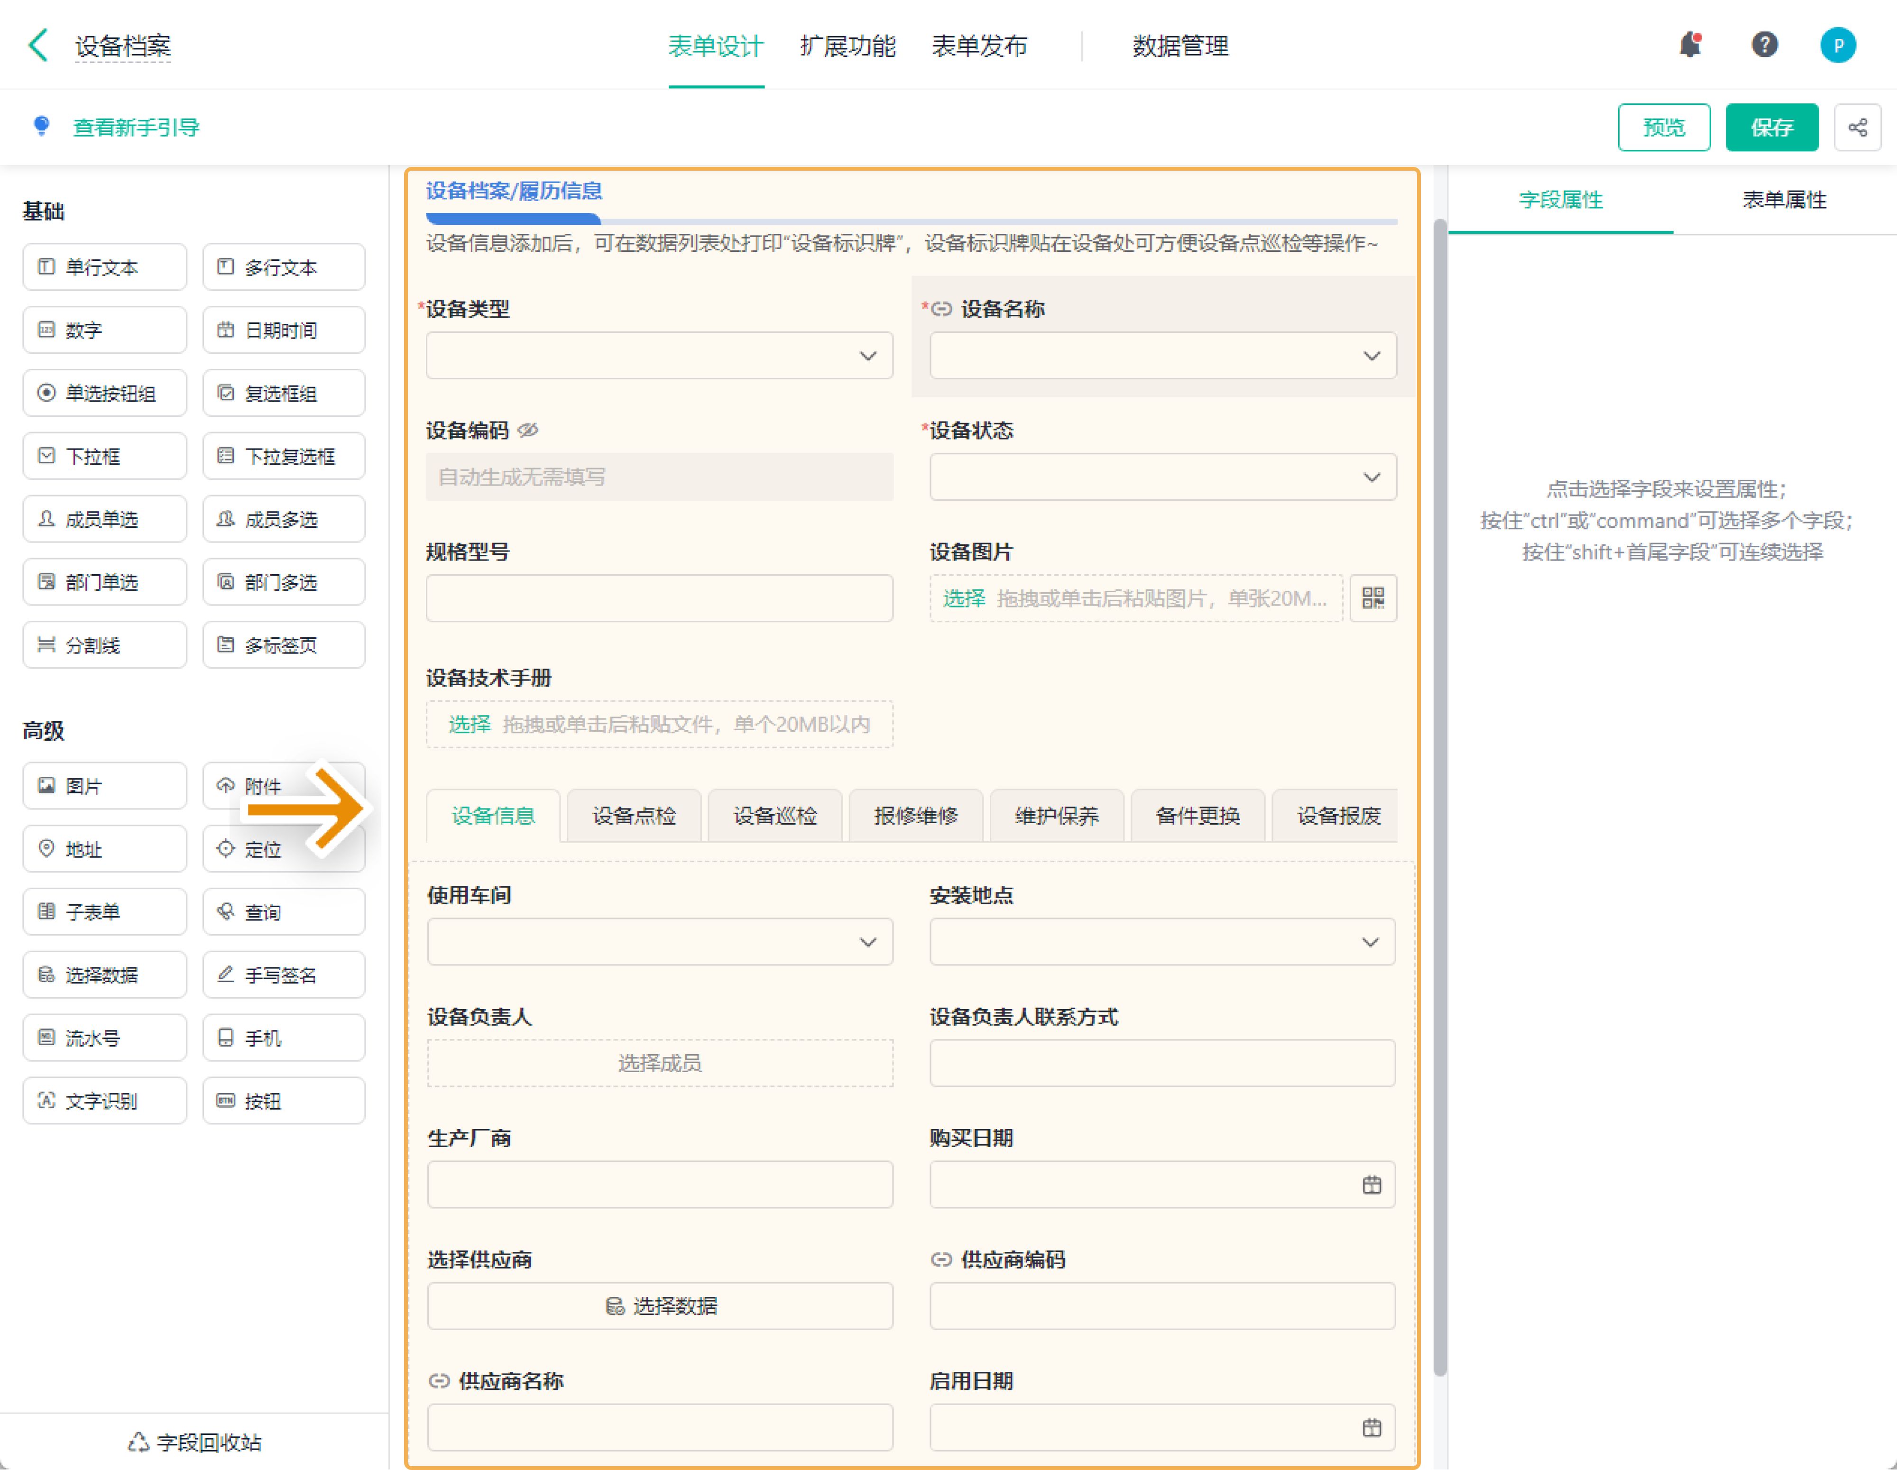The width and height of the screenshot is (1897, 1470).
Task: Click the 规格型号 text input
Action: tap(659, 598)
